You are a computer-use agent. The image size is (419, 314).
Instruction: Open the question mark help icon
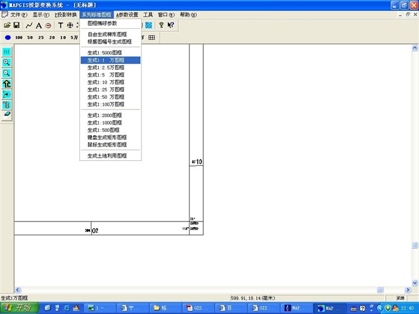(x=161, y=25)
